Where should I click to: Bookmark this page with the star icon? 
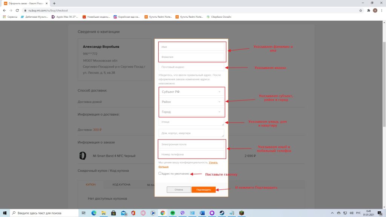point(361,11)
